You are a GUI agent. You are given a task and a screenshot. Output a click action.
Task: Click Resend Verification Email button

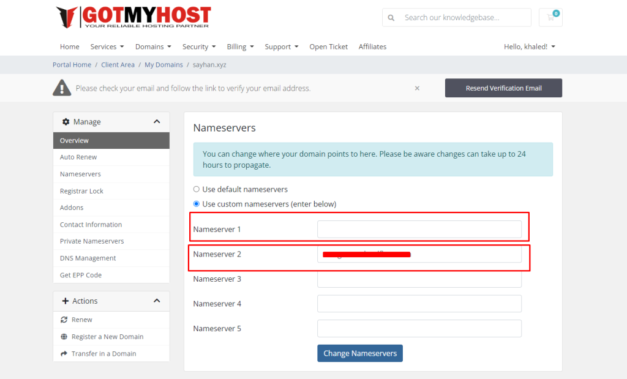coord(503,88)
